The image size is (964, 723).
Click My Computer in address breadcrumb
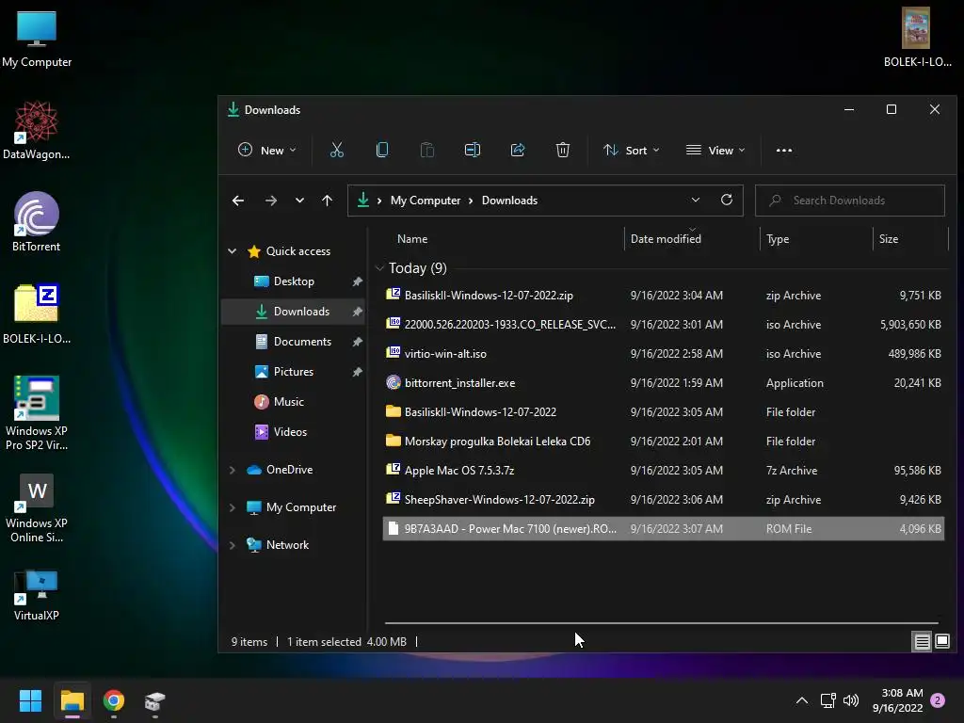(x=425, y=201)
